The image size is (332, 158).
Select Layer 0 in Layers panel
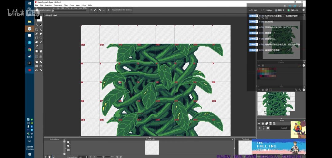pos(281,128)
